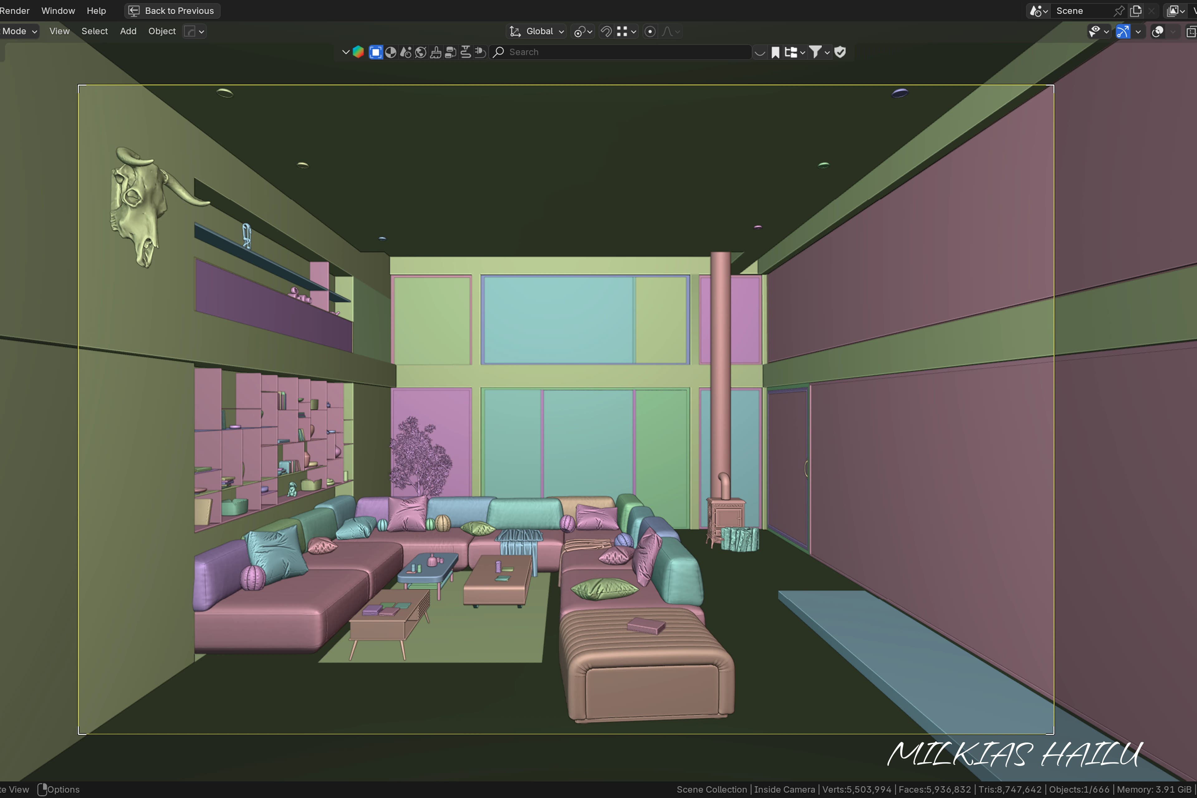The height and width of the screenshot is (798, 1197).
Task: Toggle the snap magnet button
Action: (606, 31)
